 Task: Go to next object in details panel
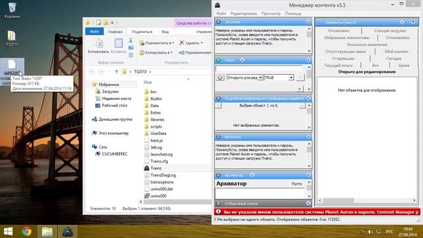pyautogui.click(x=302, y=106)
